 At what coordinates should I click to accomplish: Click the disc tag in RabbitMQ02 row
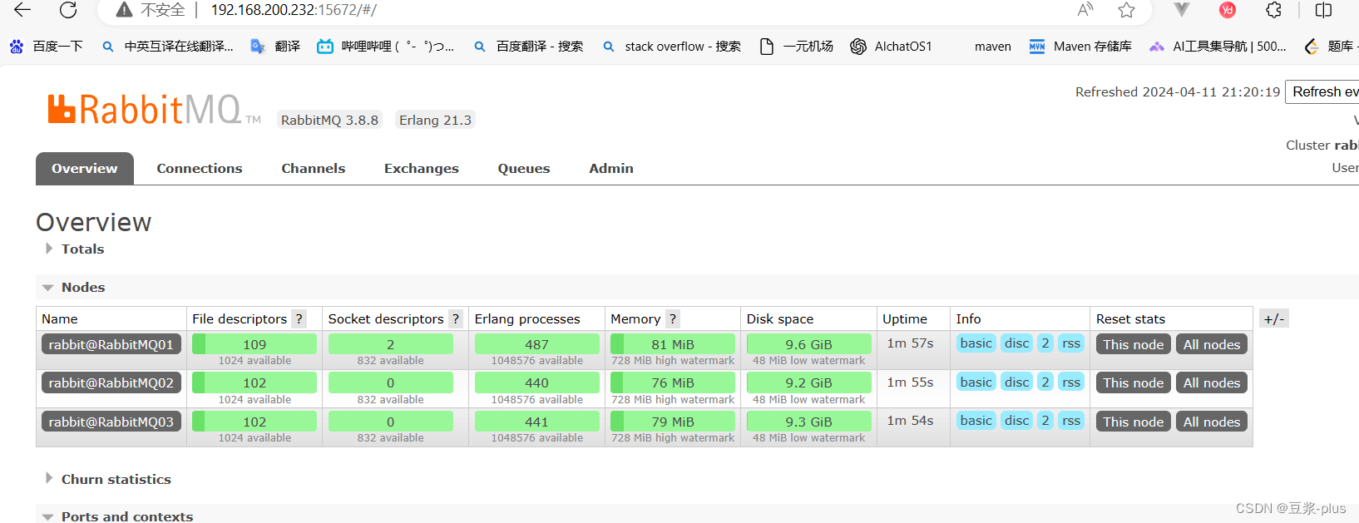click(1016, 382)
